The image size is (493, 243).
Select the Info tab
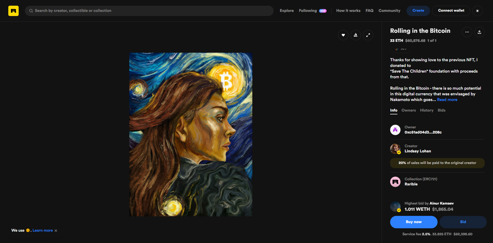[x=394, y=110]
